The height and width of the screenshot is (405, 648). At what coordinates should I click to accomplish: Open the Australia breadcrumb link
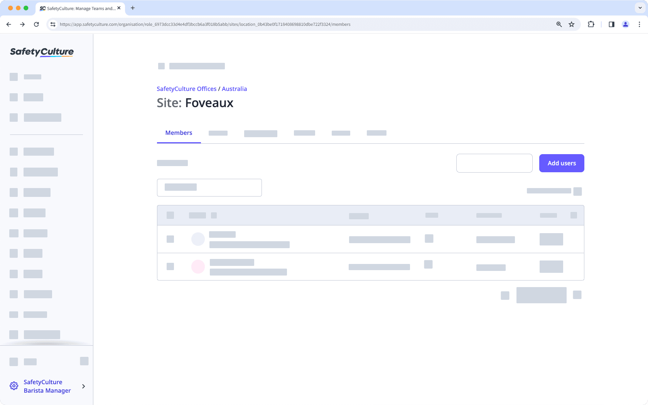(234, 89)
